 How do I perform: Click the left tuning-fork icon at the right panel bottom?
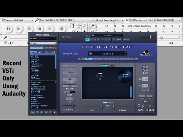[x=143, y=106]
